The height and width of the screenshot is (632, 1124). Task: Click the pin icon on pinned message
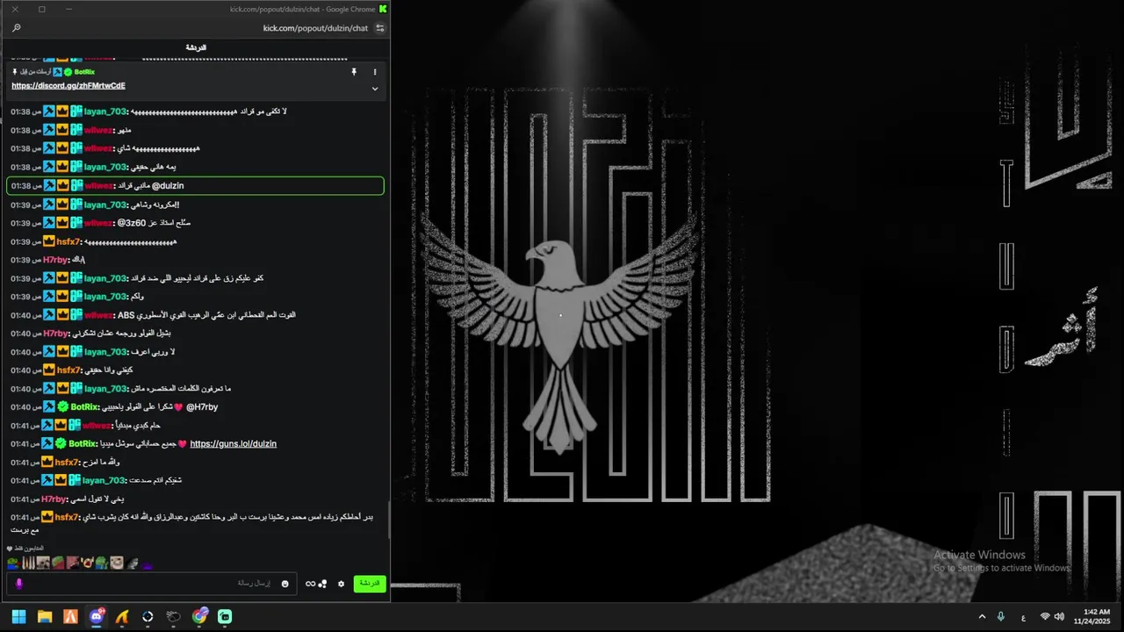pos(354,72)
